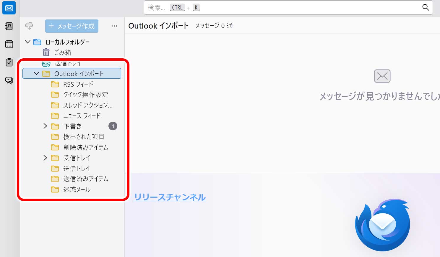Open the Address Book icon
The height and width of the screenshot is (257, 440).
[x=9, y=26]
